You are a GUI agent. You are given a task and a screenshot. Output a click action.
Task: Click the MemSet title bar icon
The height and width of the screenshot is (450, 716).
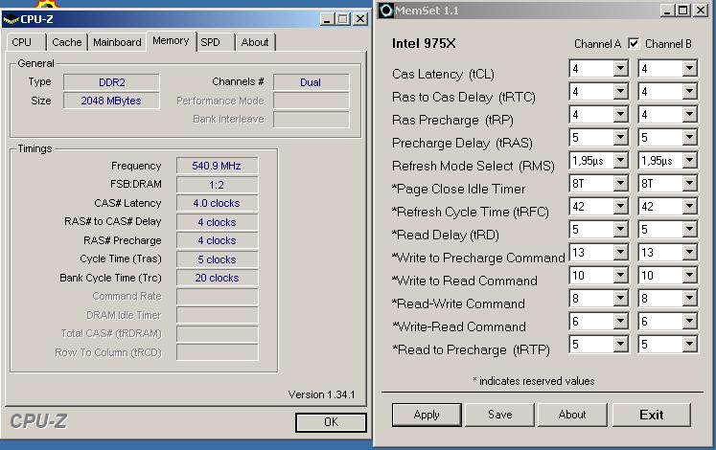pyautogui.click(x=386, y=10)
